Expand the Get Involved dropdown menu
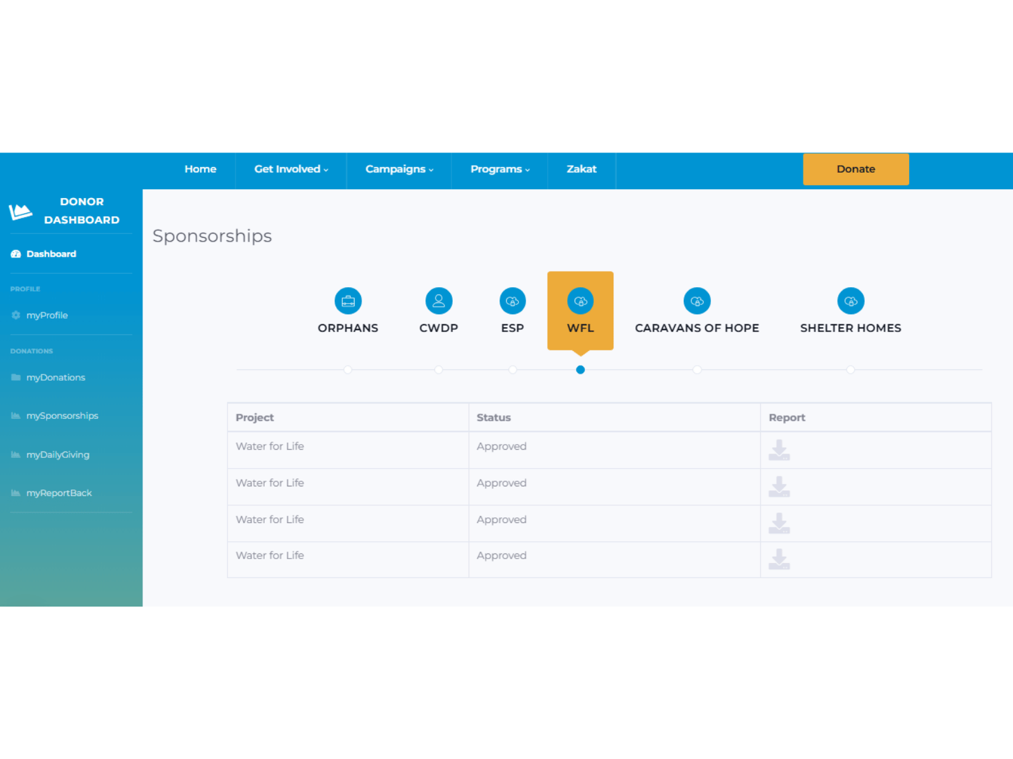The height and width of the screenshot is (759, 1013). point(291,169)
